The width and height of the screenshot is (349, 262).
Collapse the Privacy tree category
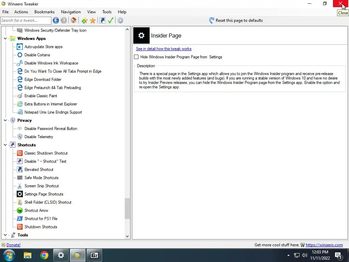pyautogui.click(x=5, y=120)
